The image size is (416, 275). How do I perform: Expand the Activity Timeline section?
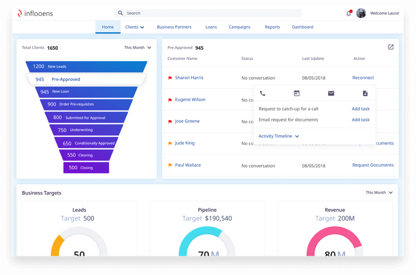coord(279,136)
